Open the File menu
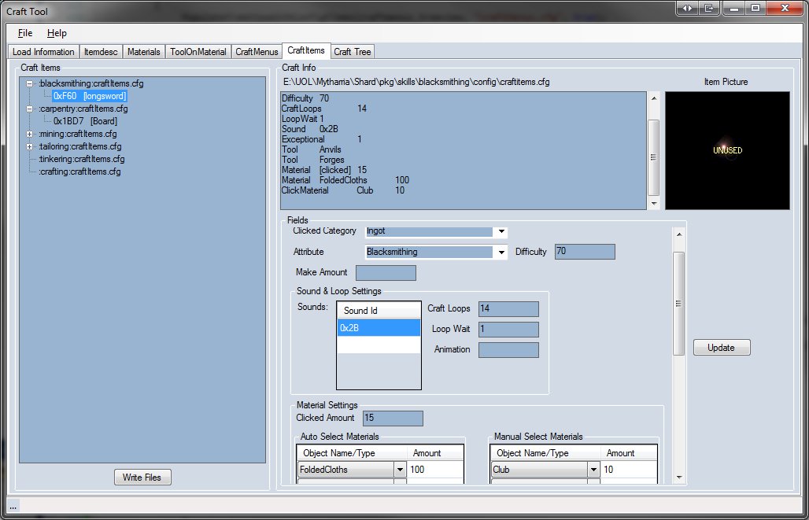Viewport: 809px width, 520px height. coord(25,33)
